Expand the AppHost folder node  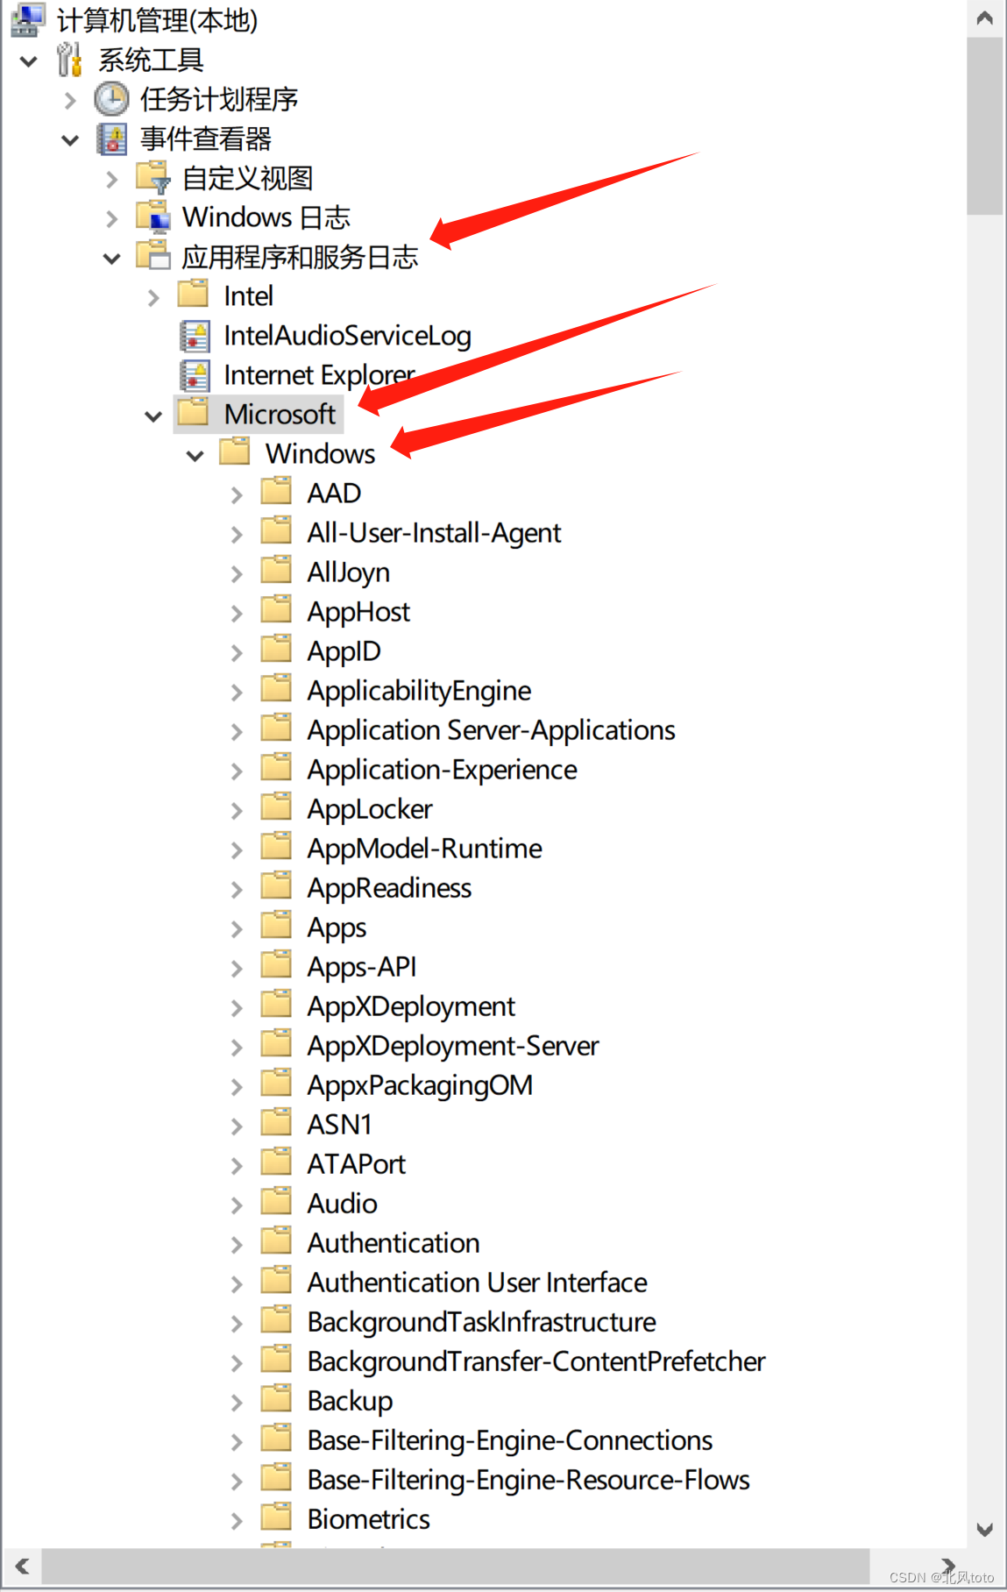(x=237, y=614)
